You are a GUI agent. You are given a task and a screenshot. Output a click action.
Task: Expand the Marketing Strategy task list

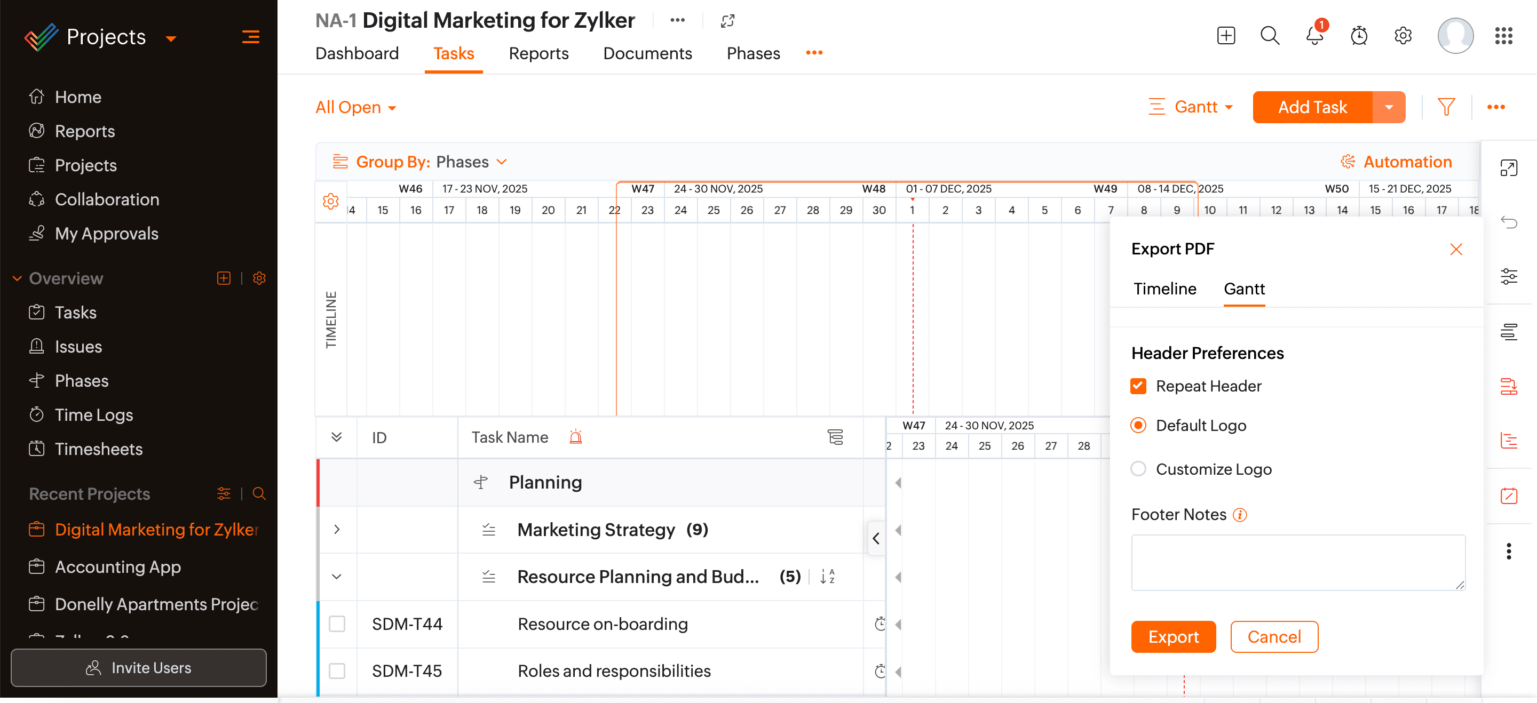337,530
